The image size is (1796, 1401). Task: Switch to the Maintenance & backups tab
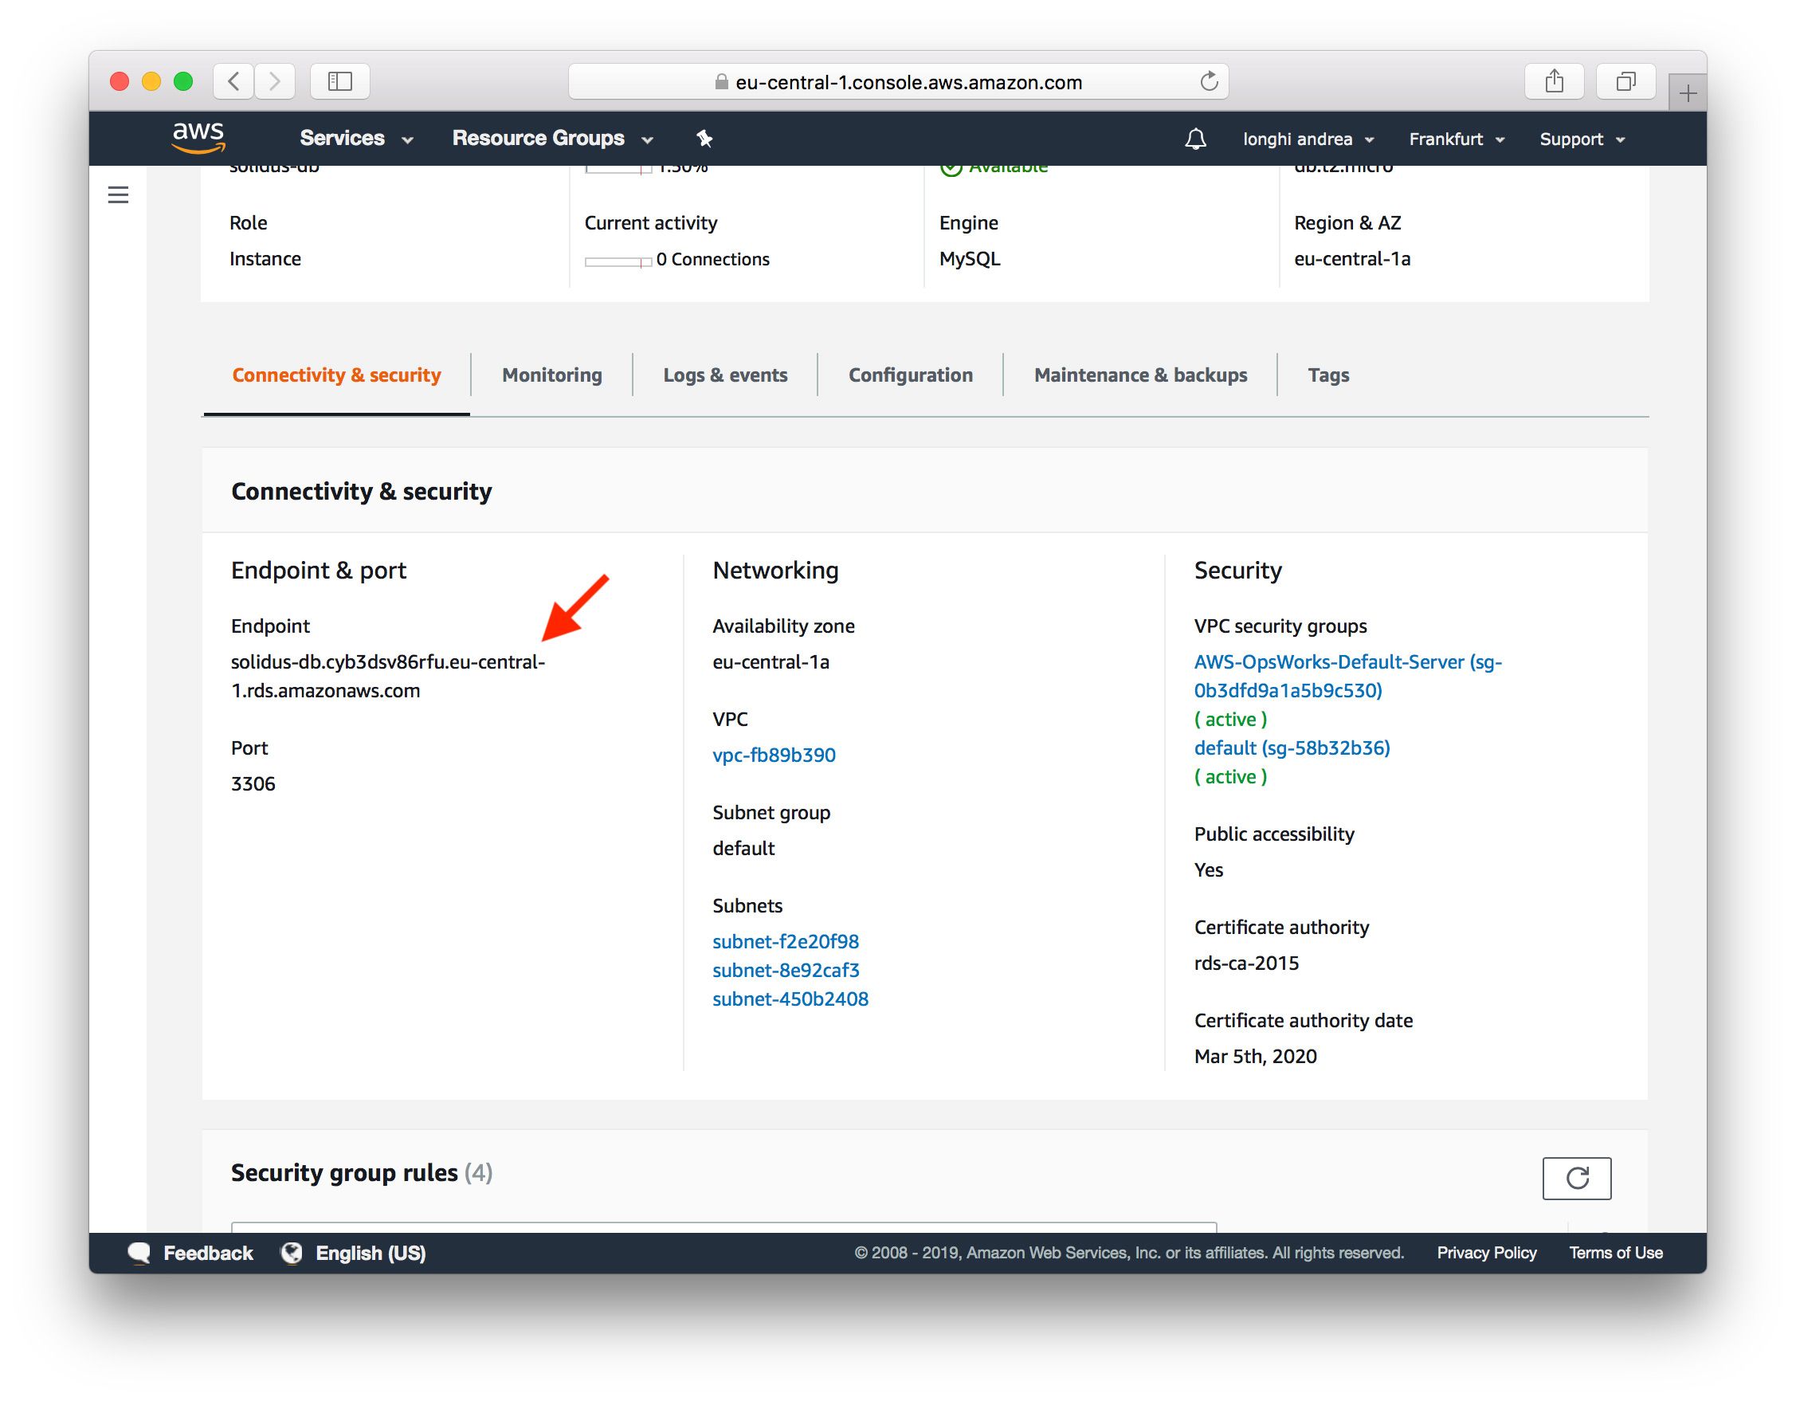click(1139, 375)
